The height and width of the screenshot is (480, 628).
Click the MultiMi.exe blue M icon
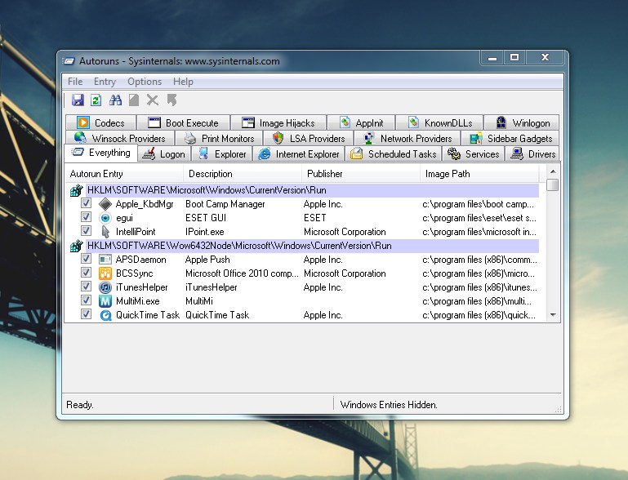point(105,301)
